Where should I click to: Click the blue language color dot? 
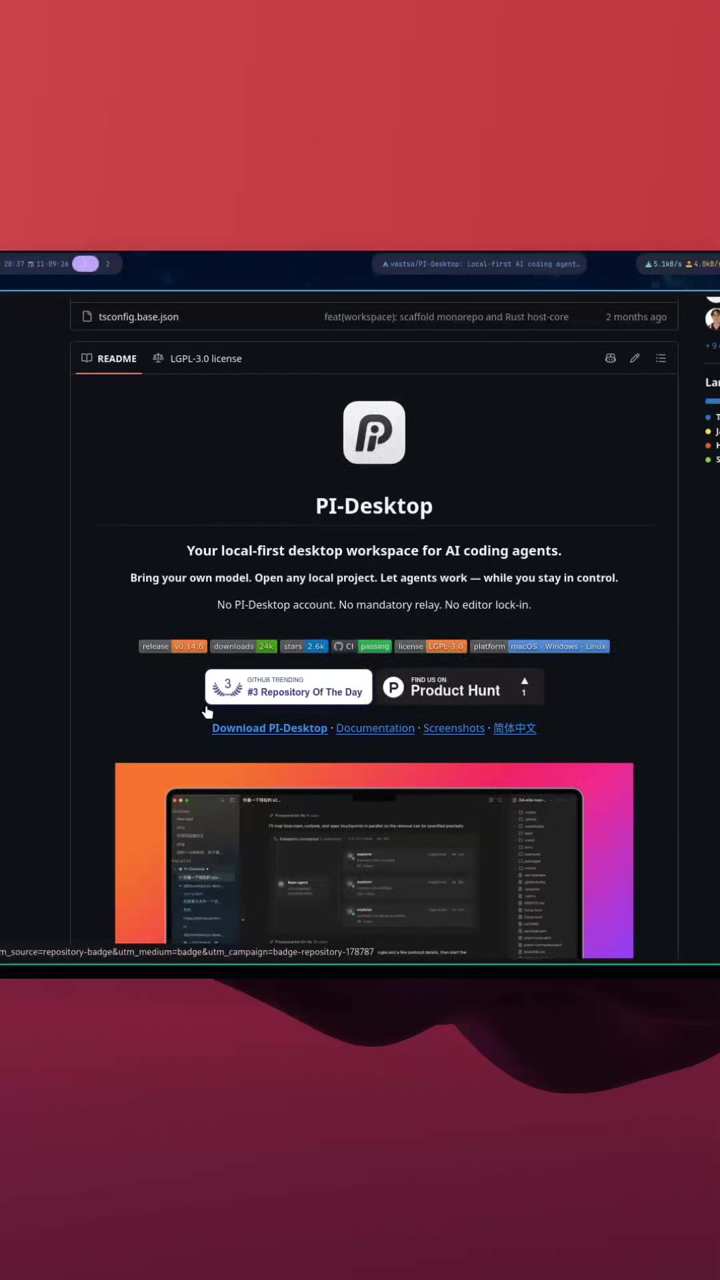(x=708, y=417)
